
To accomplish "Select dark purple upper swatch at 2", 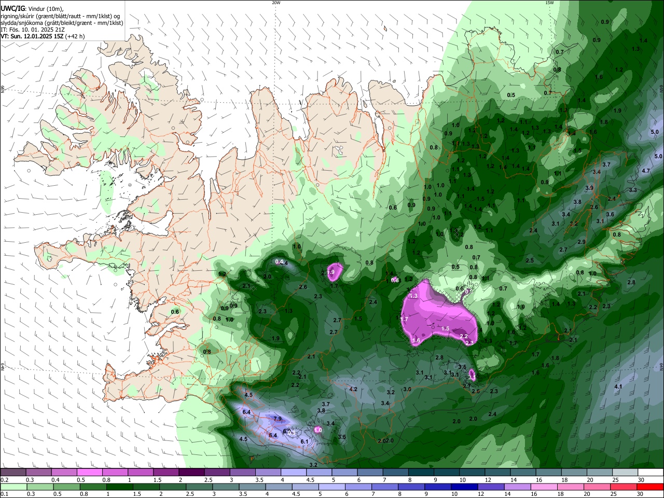I will (191, 472).
